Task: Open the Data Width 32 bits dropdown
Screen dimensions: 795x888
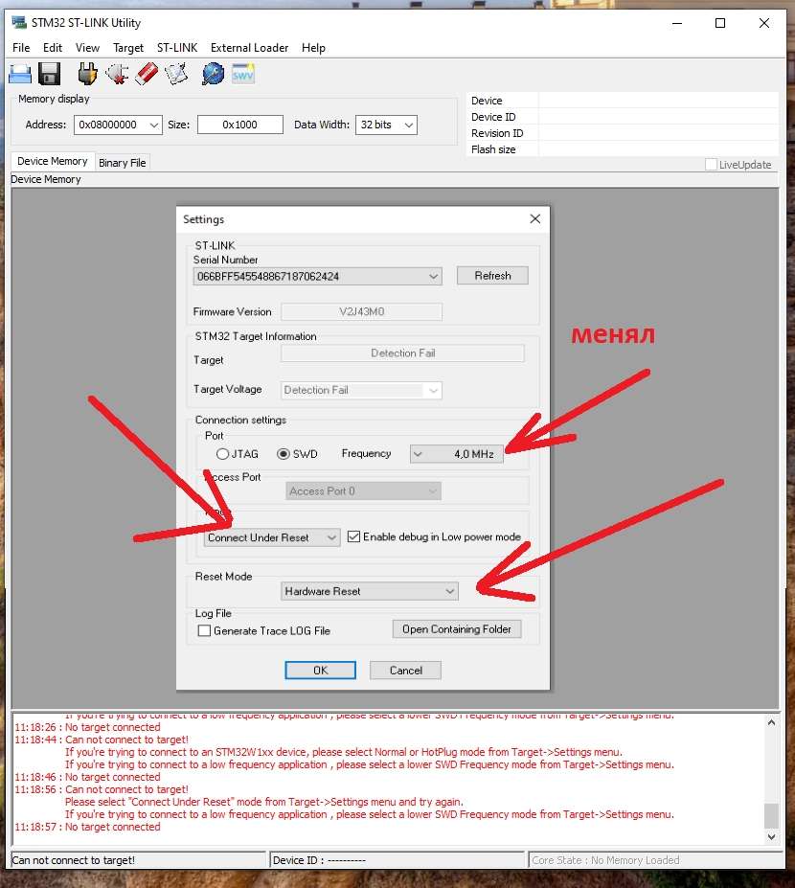Action: (x=386, y=125)
